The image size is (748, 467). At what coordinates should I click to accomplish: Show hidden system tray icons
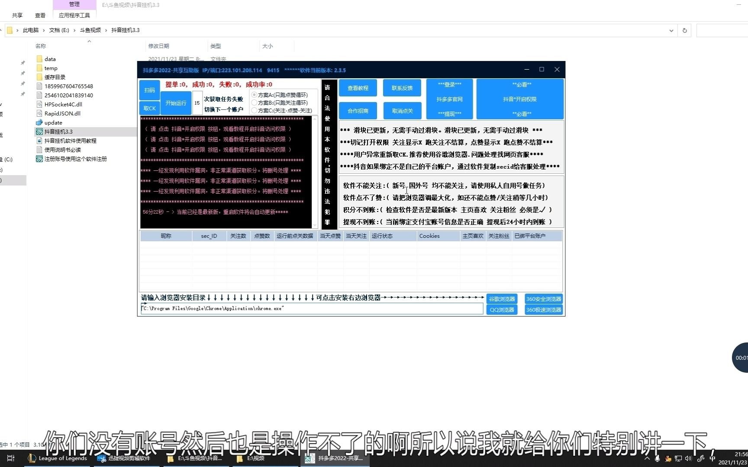click(647, 458)
